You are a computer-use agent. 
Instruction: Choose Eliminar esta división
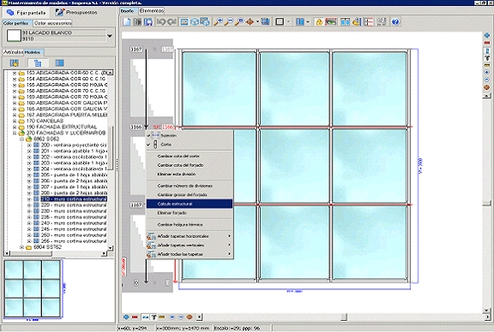[190, 174]
